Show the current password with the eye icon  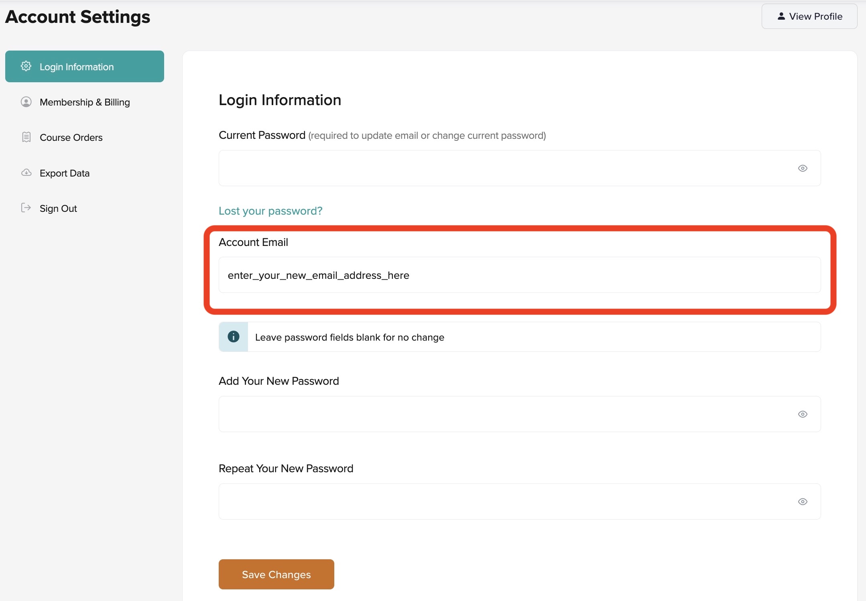click(x=803, y=168)
